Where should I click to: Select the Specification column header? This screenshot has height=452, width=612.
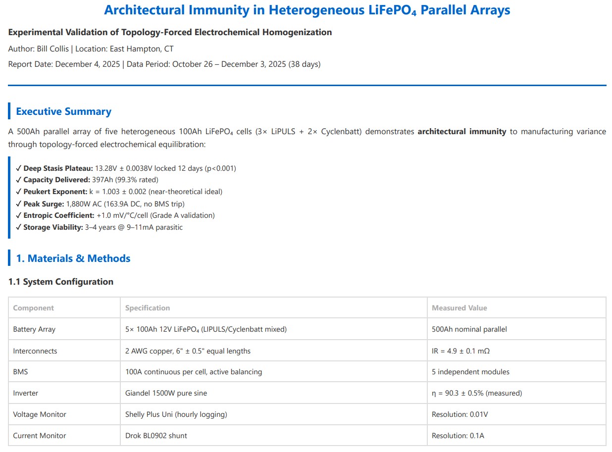click(148, 307)
